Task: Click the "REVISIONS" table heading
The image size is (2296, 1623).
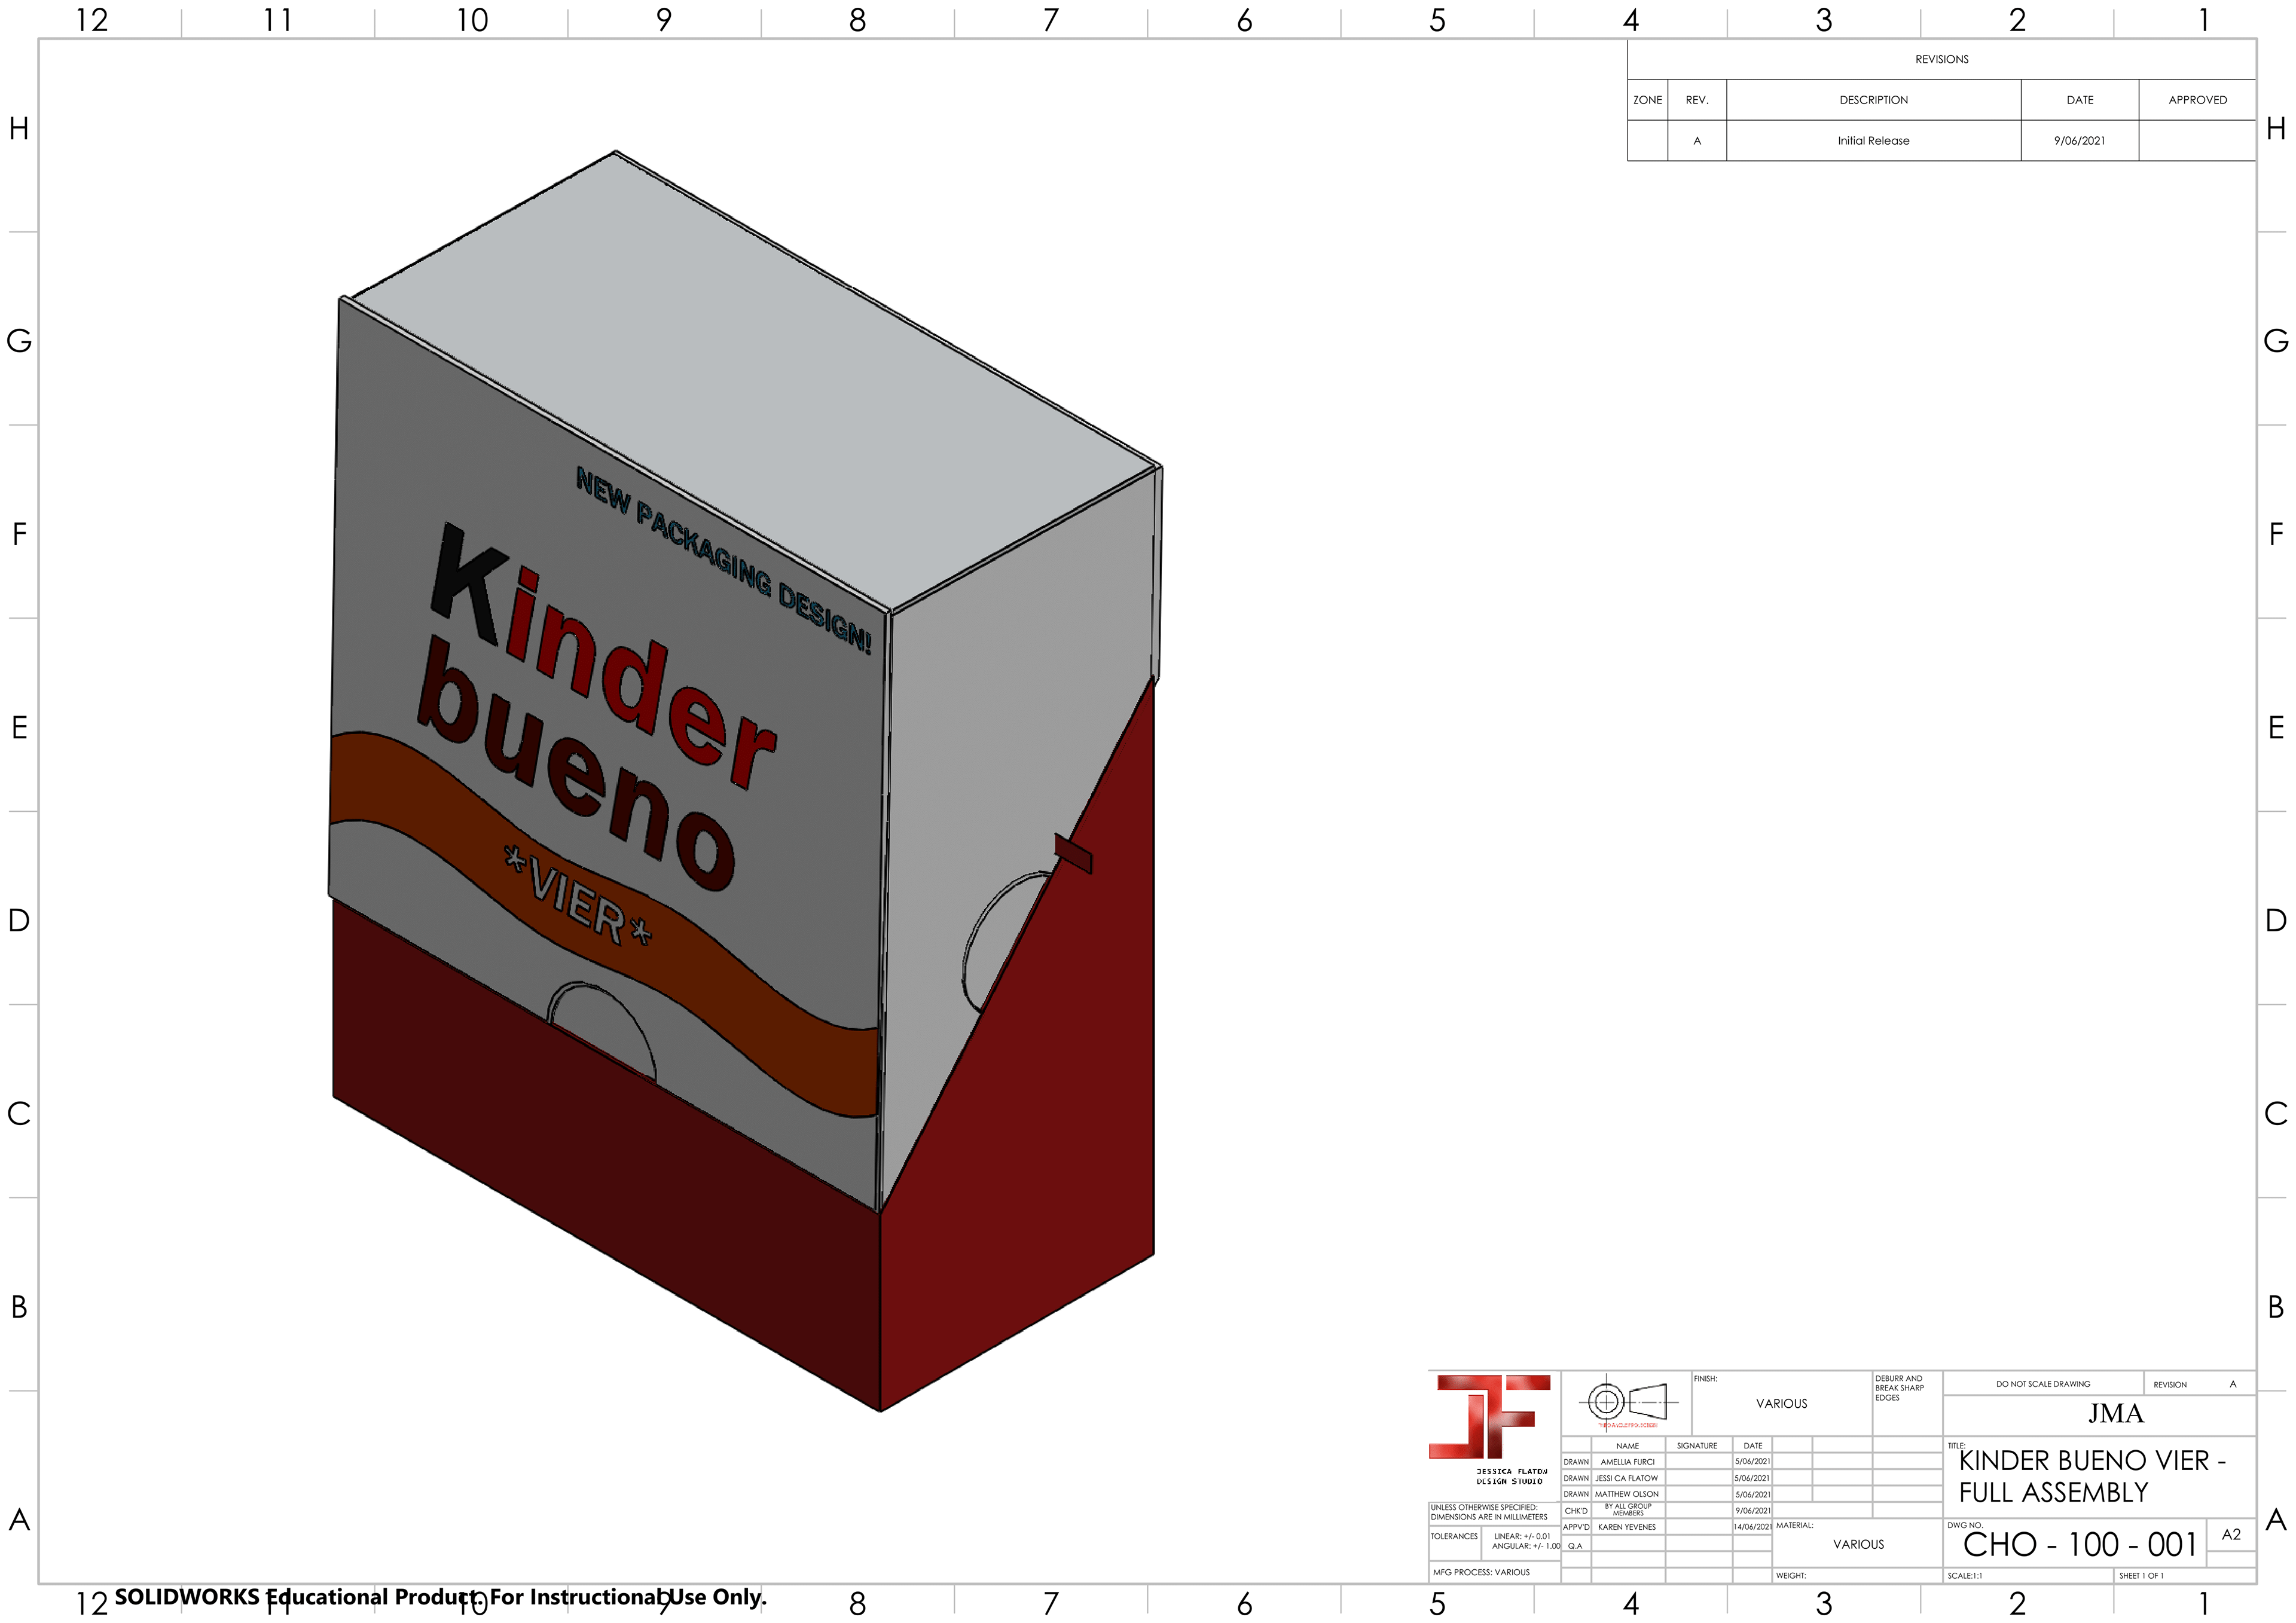Action: coord(1941,59)
